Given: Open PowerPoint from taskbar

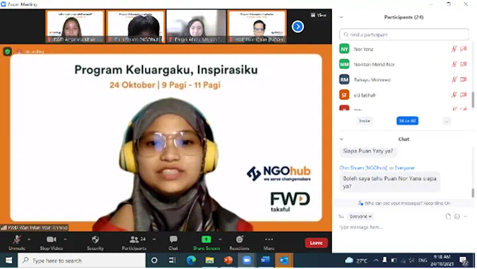Looking at the screenshot, I should coord(228,260).
